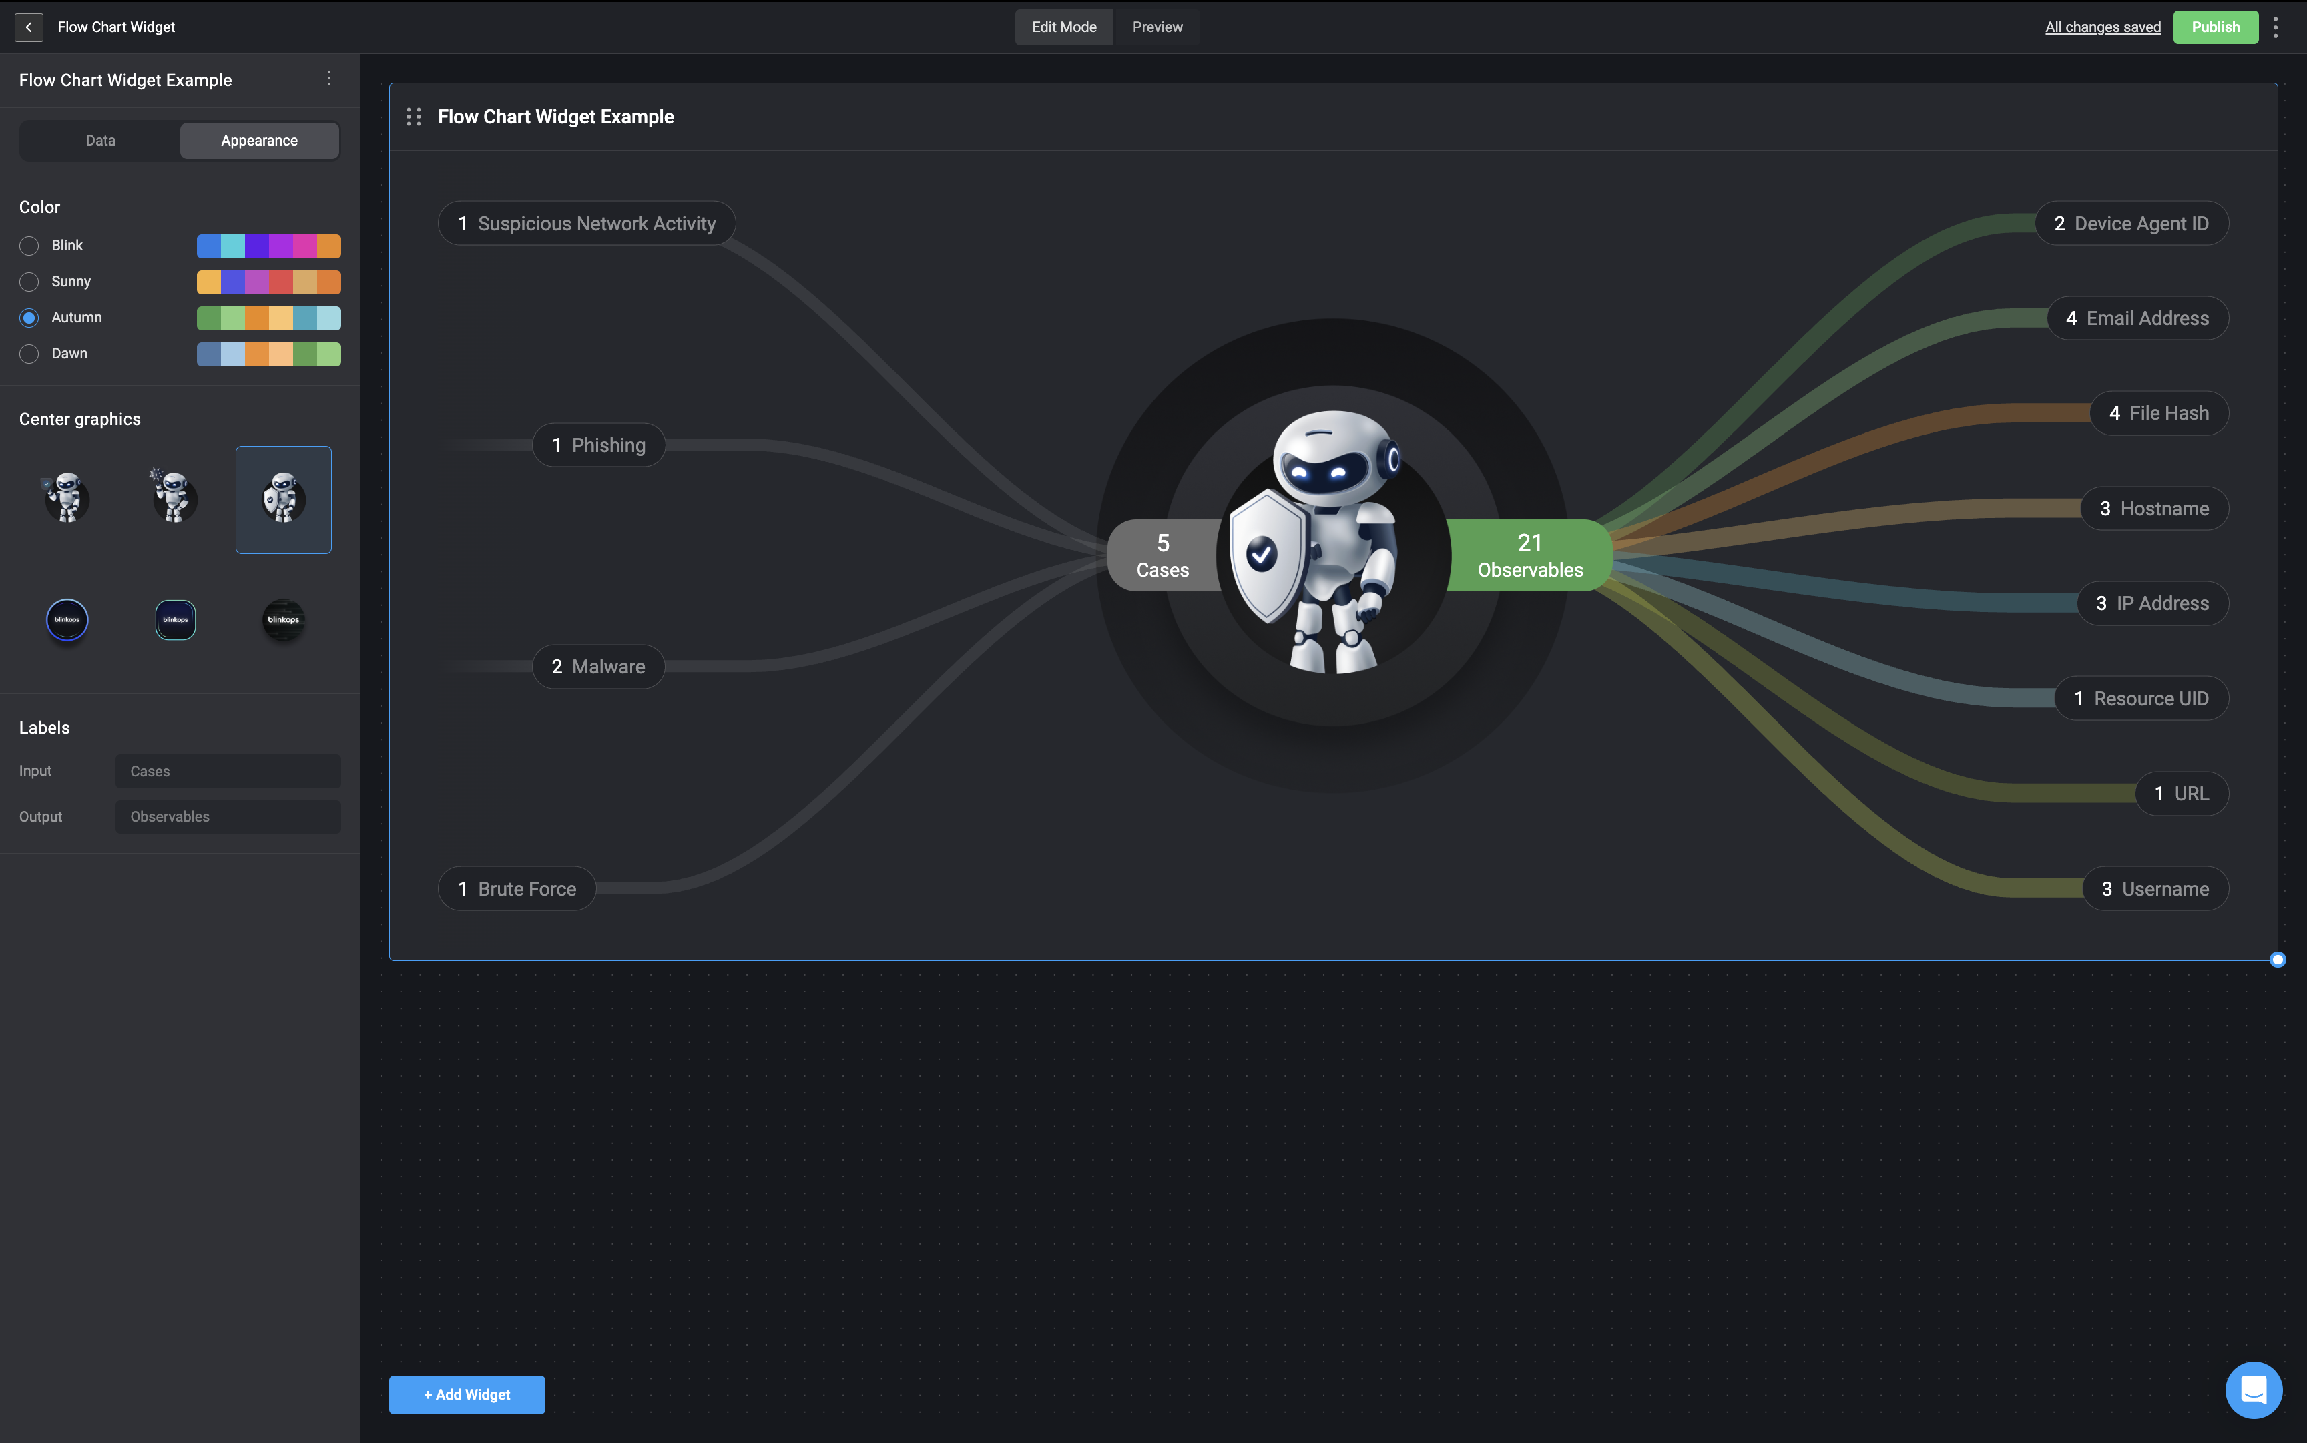The height and width of the screenshot is (1443, 2307).
Task: Select the robot holding checkmark card graphic
Action: coord(67,497)
